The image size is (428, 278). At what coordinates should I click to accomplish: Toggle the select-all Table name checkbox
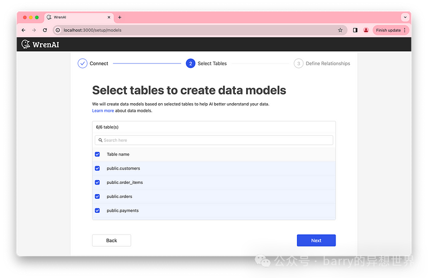[97, 155]
